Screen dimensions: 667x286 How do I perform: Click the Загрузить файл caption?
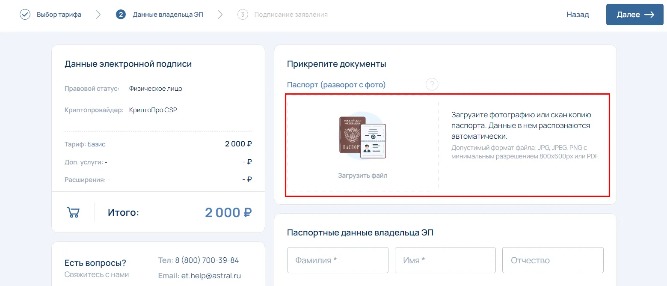[x=362, y=176]
